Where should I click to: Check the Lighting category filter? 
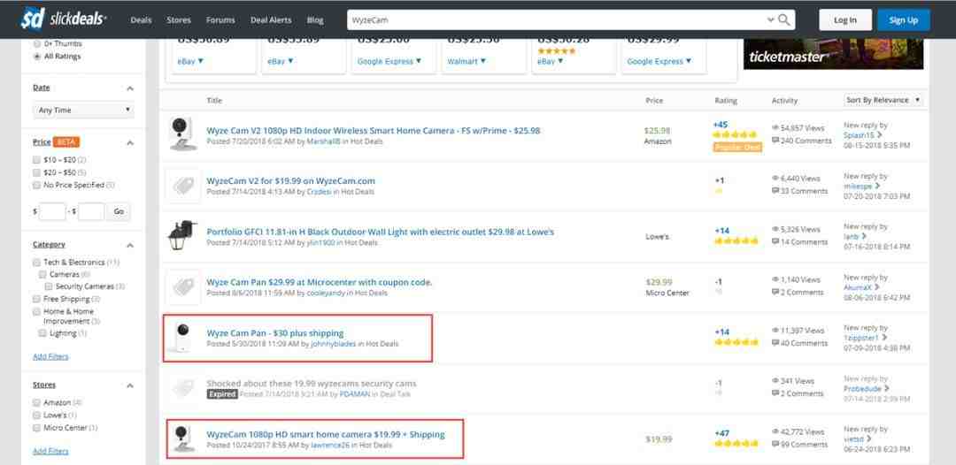(42, 333)
